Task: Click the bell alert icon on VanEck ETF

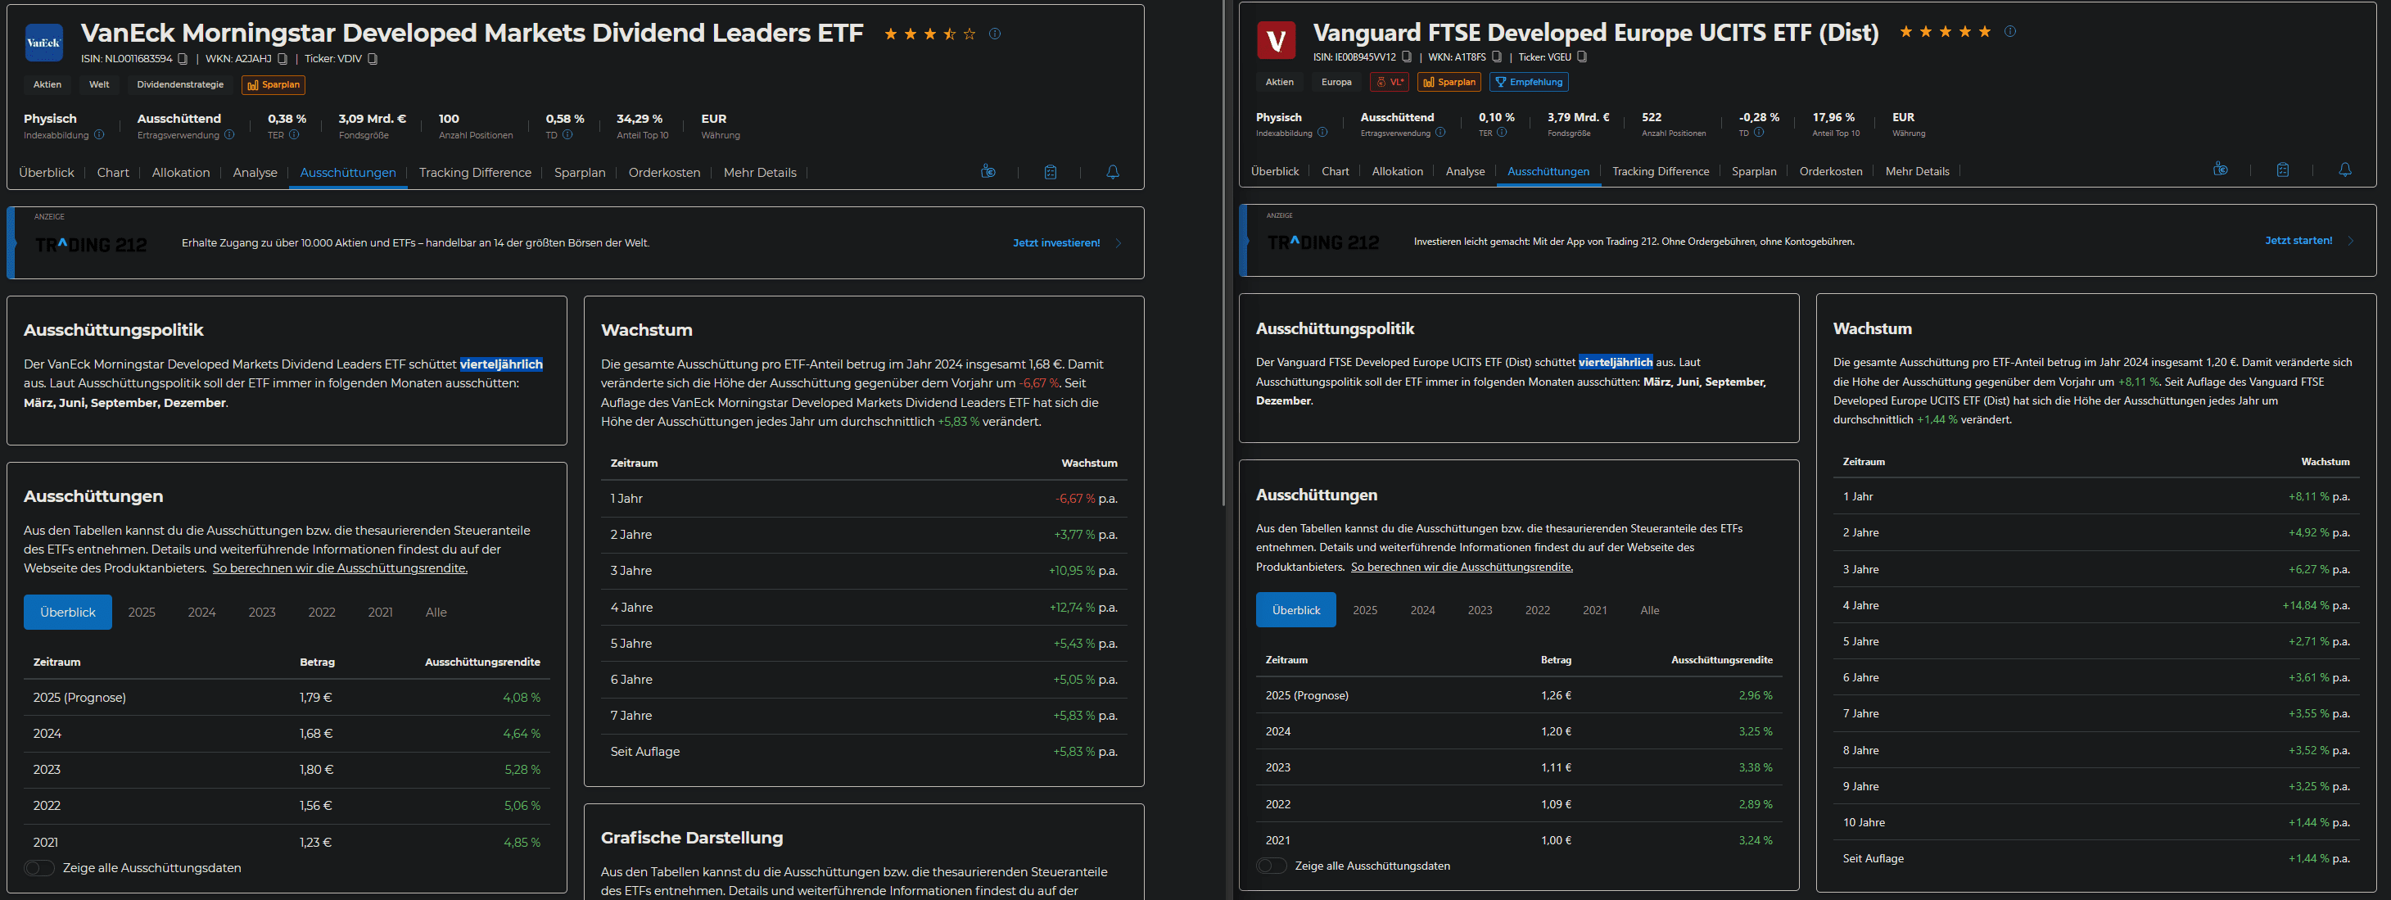Action: click(x=1112, y=173)
